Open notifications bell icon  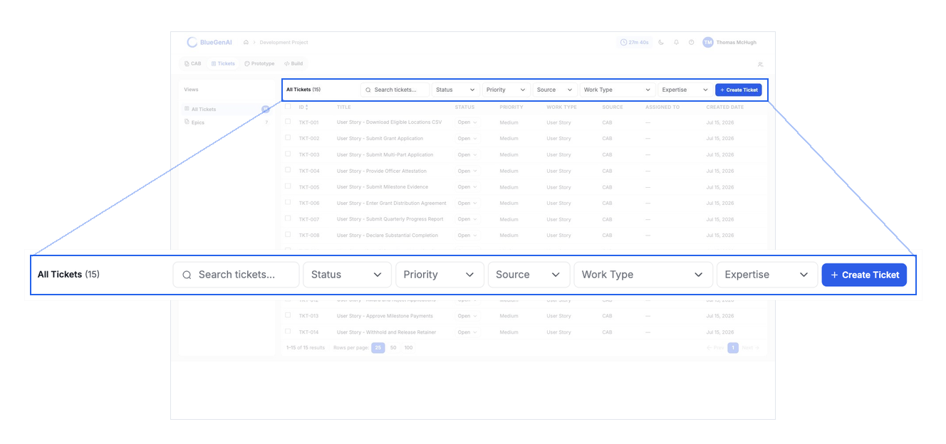[x=676, y=43]
